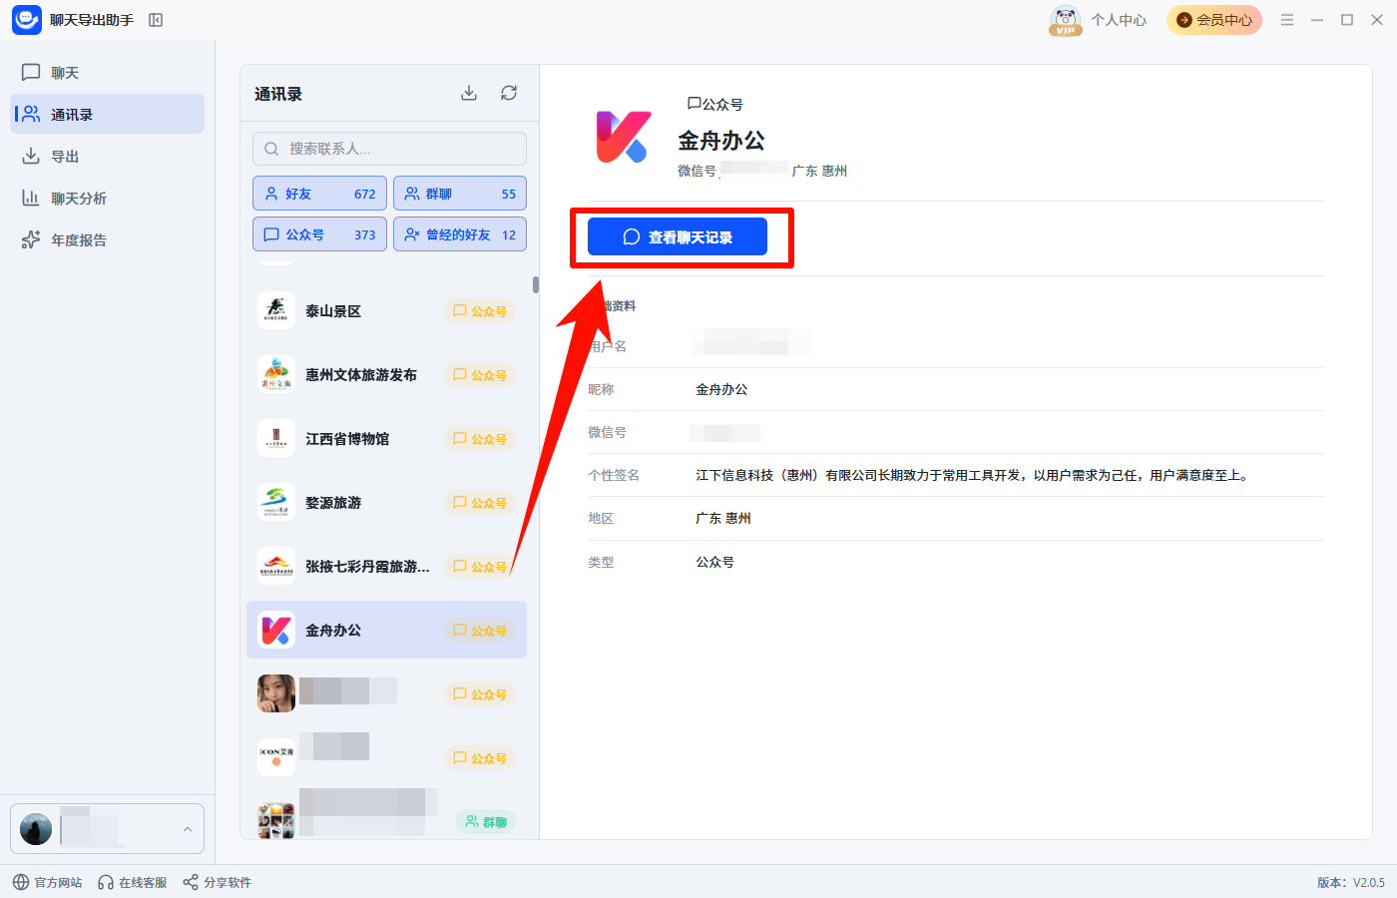Screen dimensions: 1397x898
Task: Click 类型 value 公众号
Action: (715, 562)
